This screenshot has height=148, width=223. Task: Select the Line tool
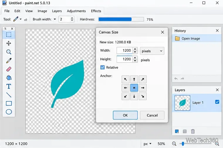(9, 95)
